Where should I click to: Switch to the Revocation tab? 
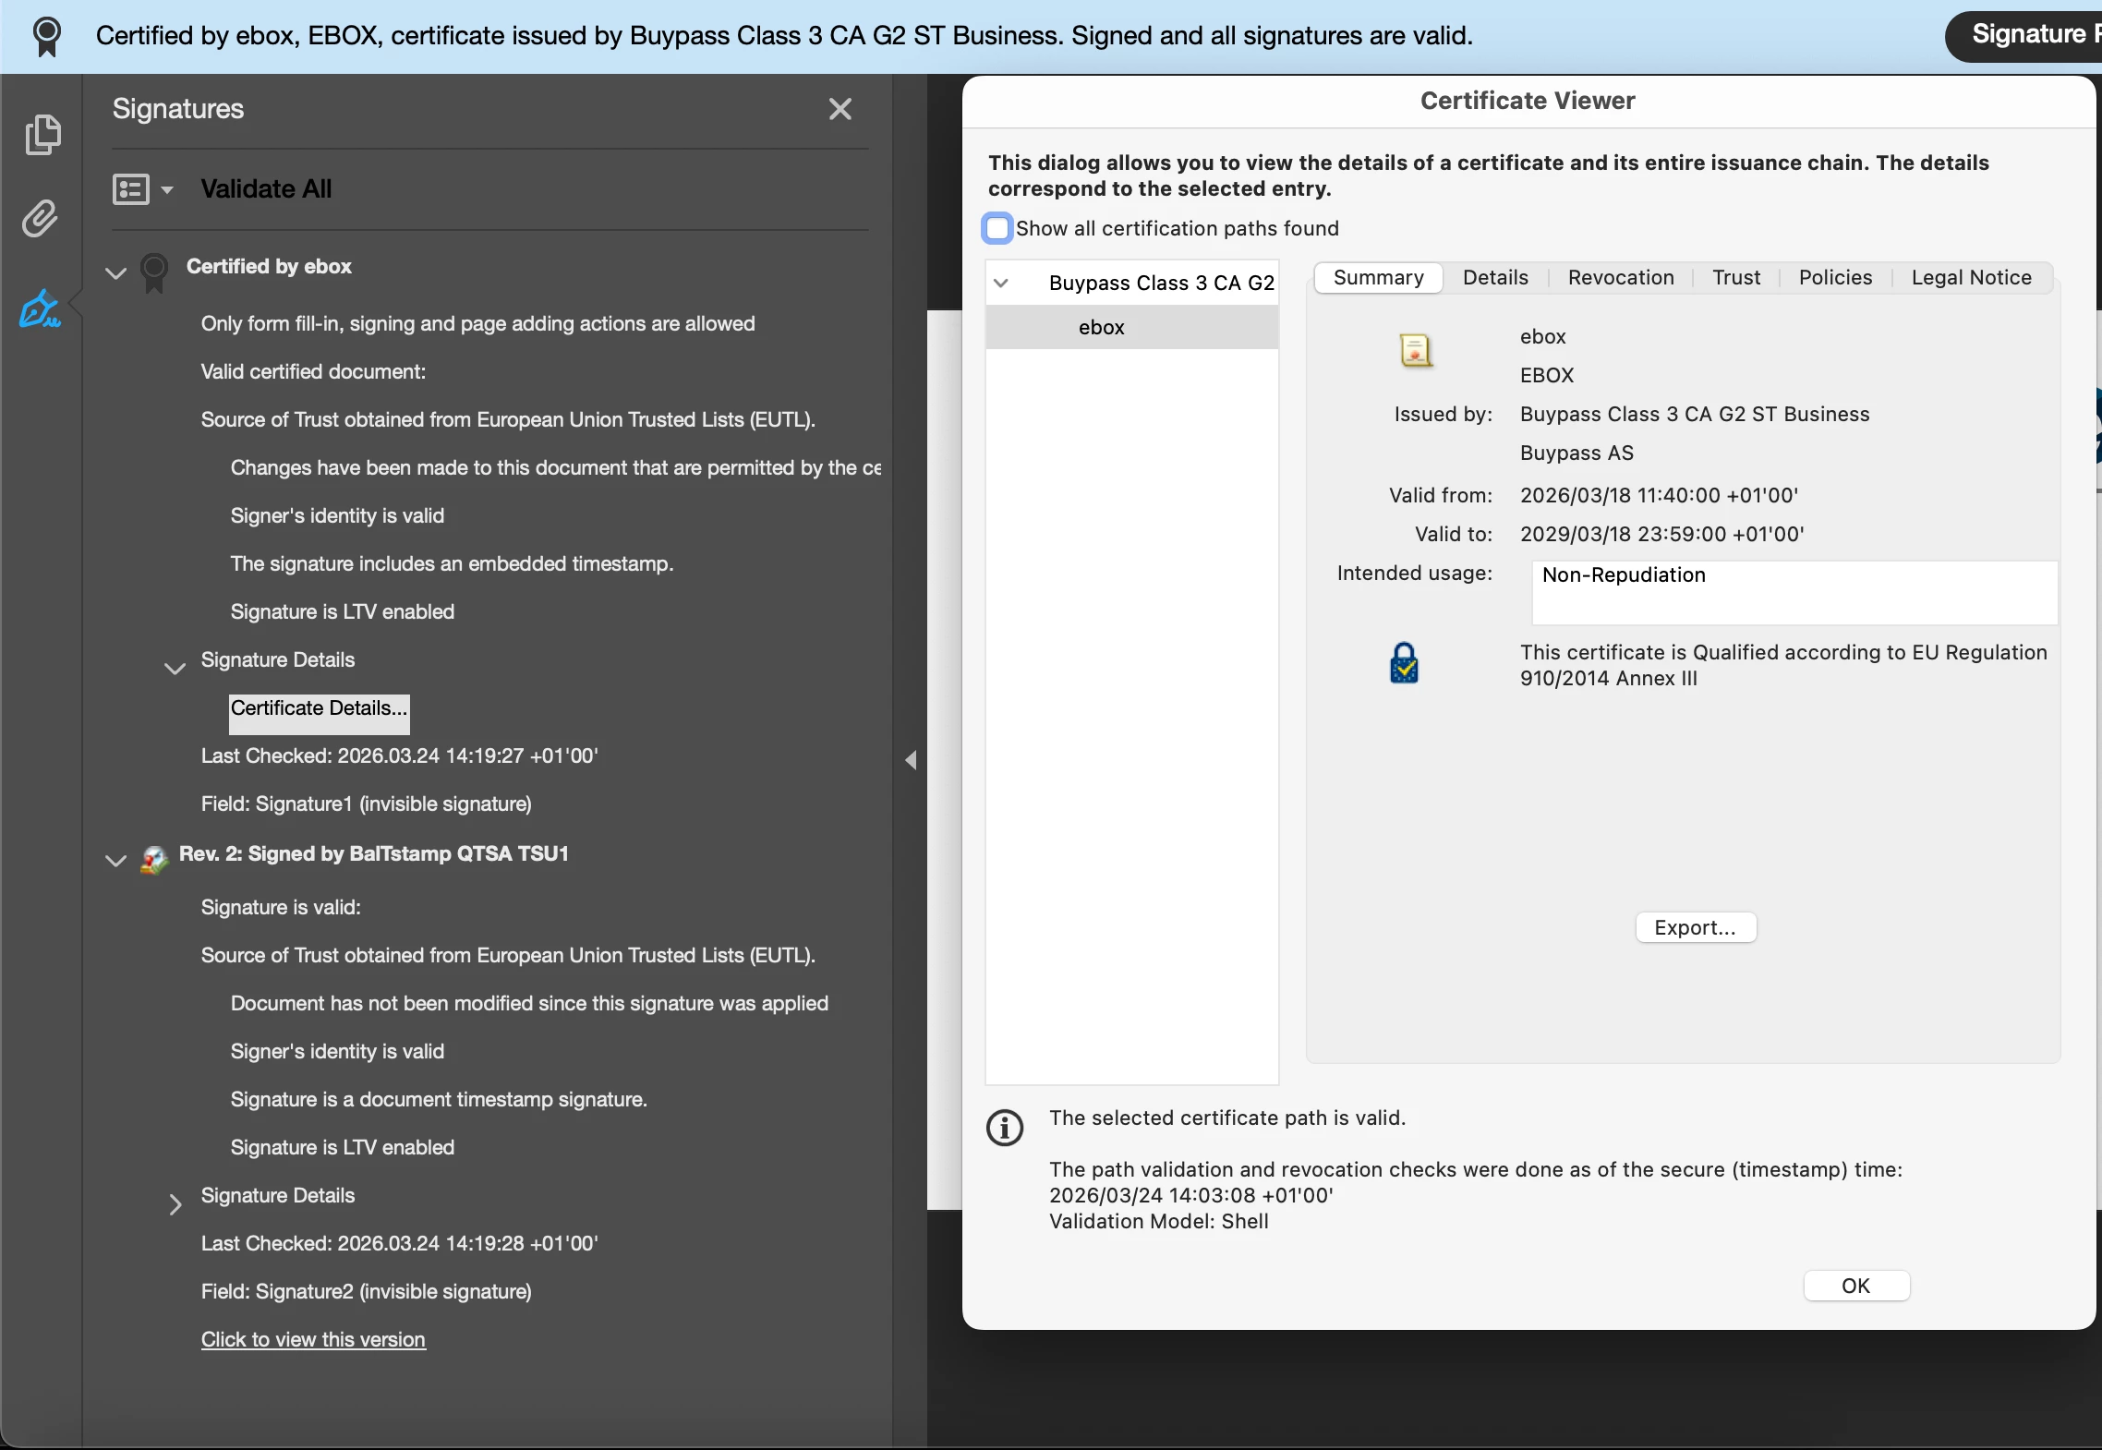click(x=1620, y=277)
